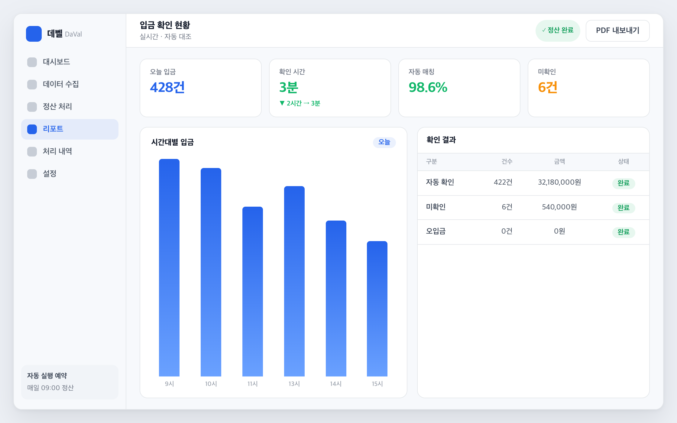Select the 13시 deposit bar
Screen dimensions: 677x423
tap(294, 281)
